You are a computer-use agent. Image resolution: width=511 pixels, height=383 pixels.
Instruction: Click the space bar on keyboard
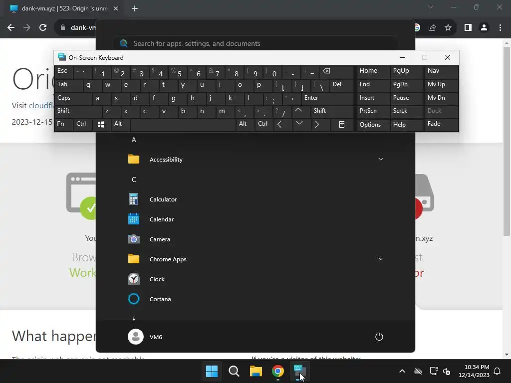pyautogui.click(x=183, y=125)
